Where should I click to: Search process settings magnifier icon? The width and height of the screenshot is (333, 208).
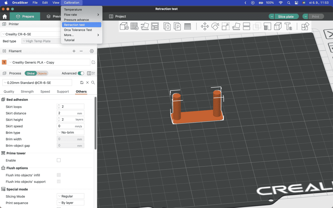pos(93,83)
